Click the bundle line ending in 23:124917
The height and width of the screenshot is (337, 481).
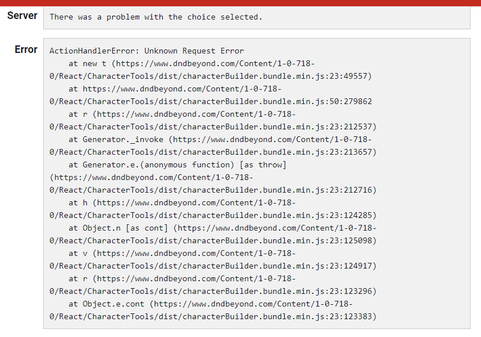(213, 266)
